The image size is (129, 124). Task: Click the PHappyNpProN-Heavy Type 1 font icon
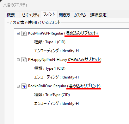(24, 60)
